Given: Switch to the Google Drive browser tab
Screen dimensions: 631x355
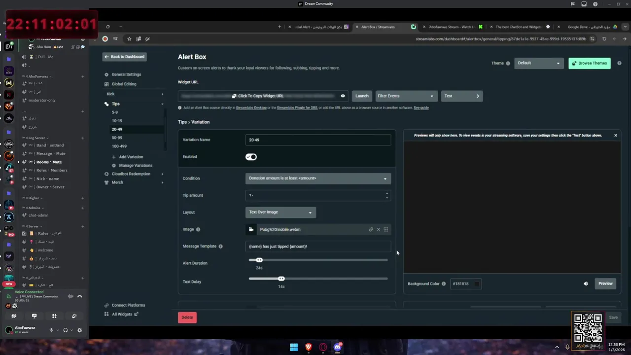Looking at the screenshot, I should click(589, 27).
